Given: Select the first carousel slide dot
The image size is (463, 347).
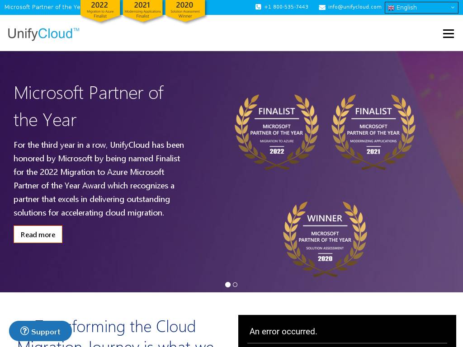Looking at the screenshot, I should coord(228,285).
